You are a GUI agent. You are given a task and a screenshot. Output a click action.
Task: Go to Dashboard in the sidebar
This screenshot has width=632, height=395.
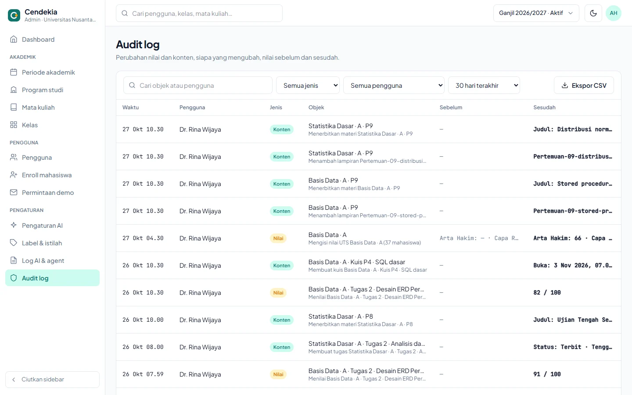[x=52, y=39]
